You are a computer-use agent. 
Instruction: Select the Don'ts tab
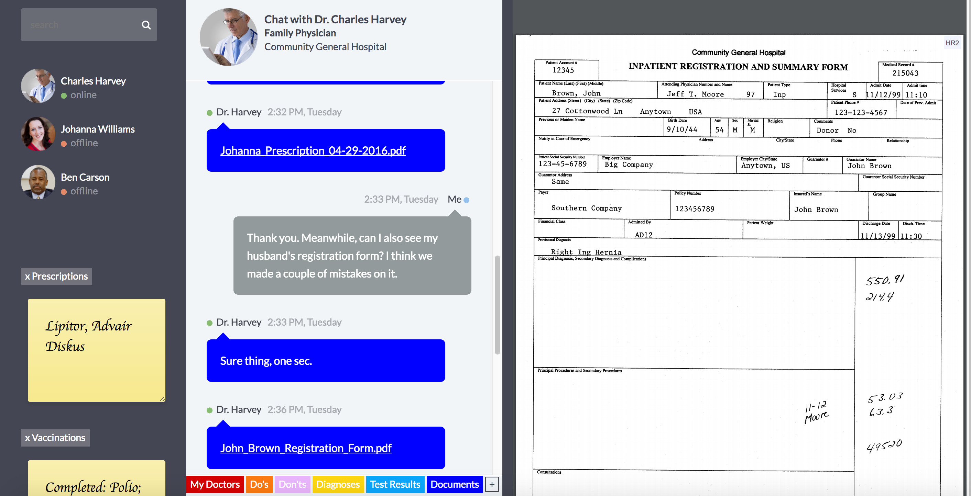tap(292, 484)
